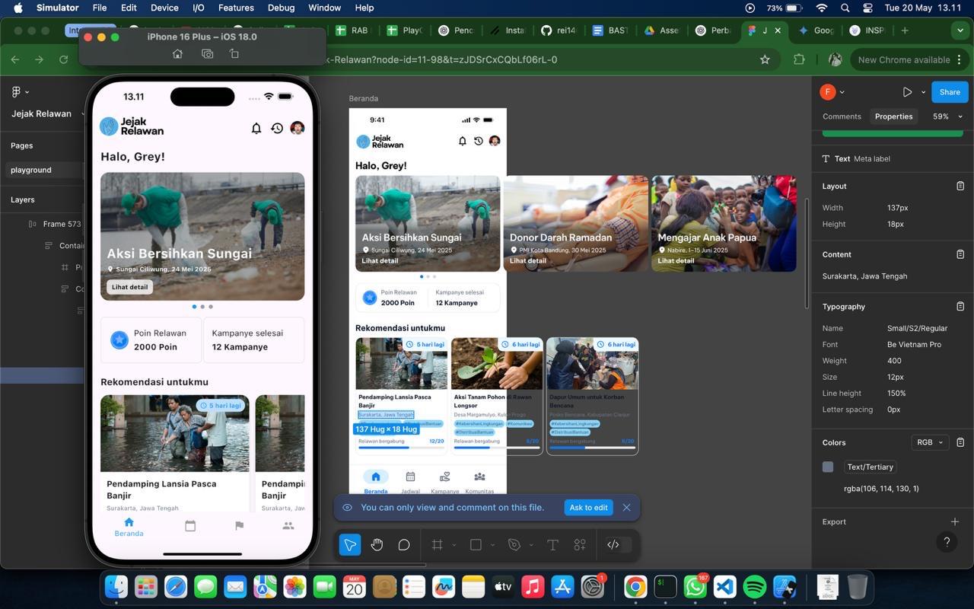Click the Simulator rotate device icon
974x609 pixels.
tap(234, 54)
